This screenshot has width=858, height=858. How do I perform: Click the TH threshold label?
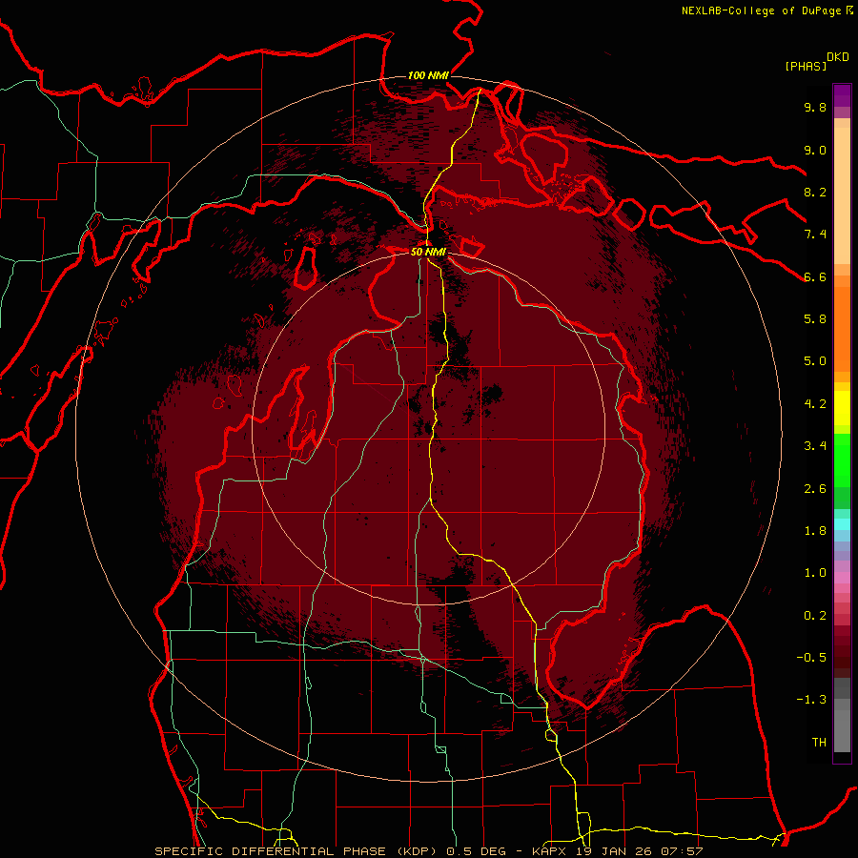click(x=819, y=743)
